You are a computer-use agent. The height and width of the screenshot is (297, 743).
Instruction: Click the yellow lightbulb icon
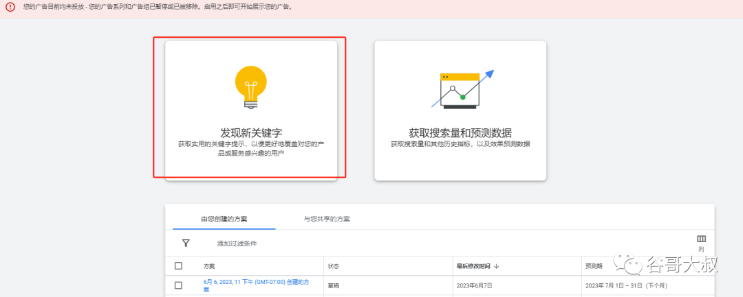click(x=250, y=87)
